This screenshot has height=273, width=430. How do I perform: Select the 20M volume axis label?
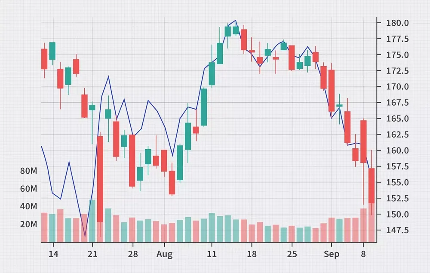pos(28,224)
